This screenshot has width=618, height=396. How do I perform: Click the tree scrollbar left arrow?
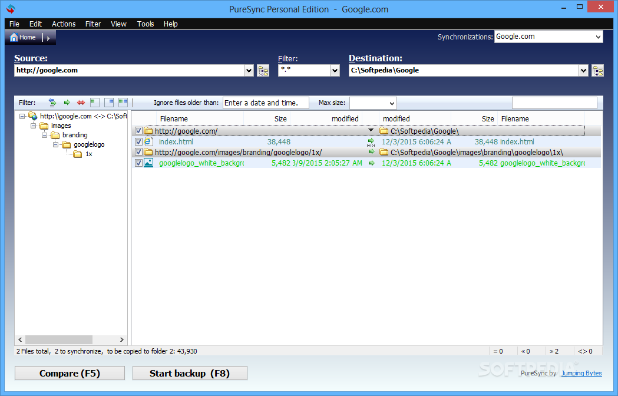click(x=20, y=339)
